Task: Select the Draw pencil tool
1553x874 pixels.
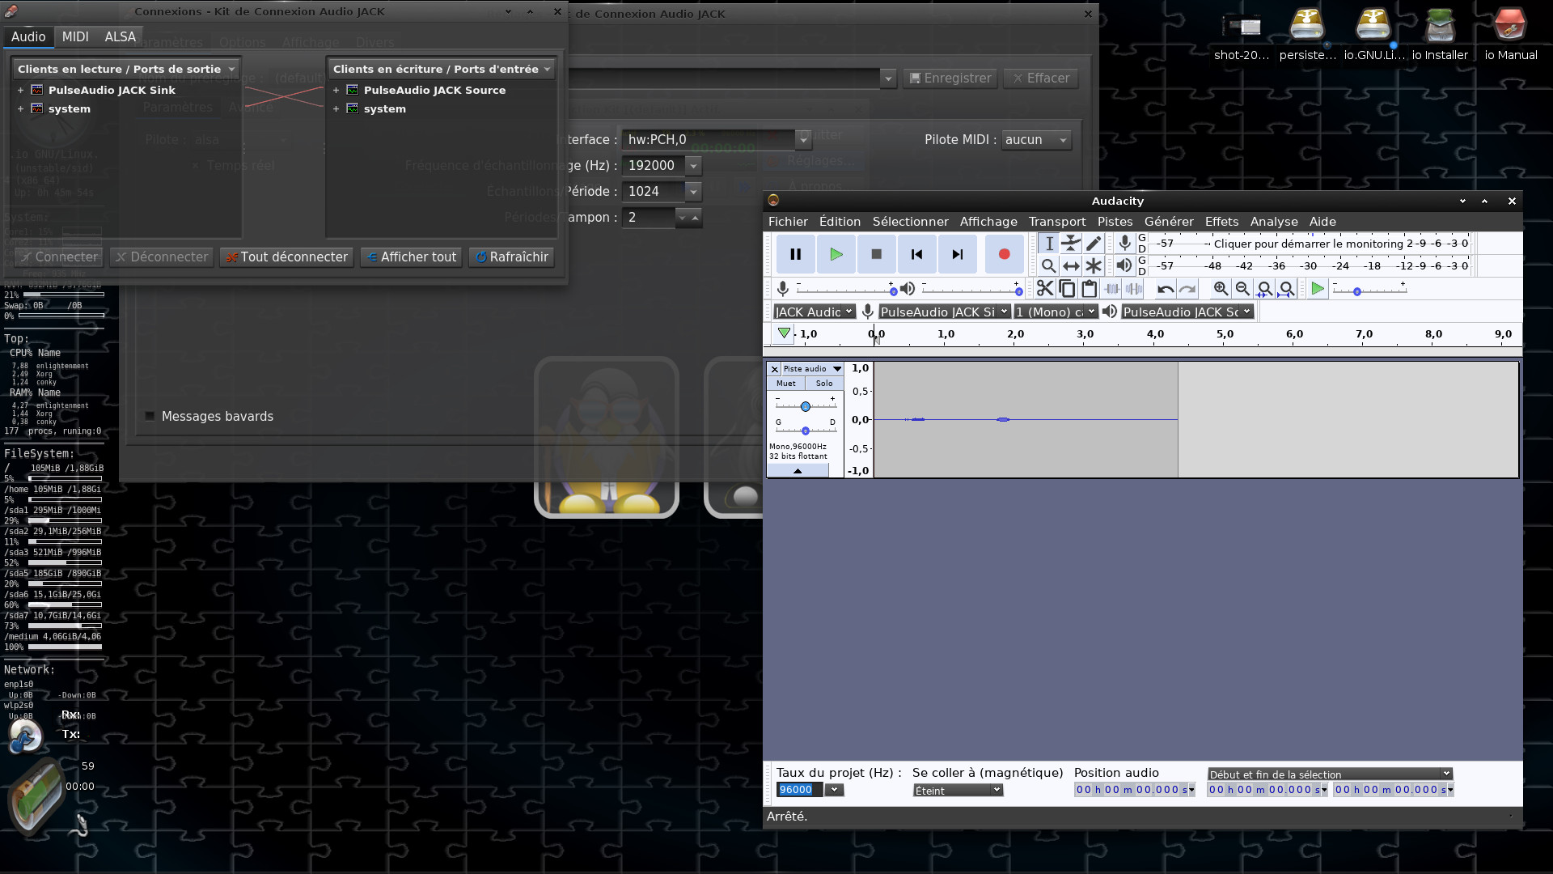Action: pos(1094,243)
